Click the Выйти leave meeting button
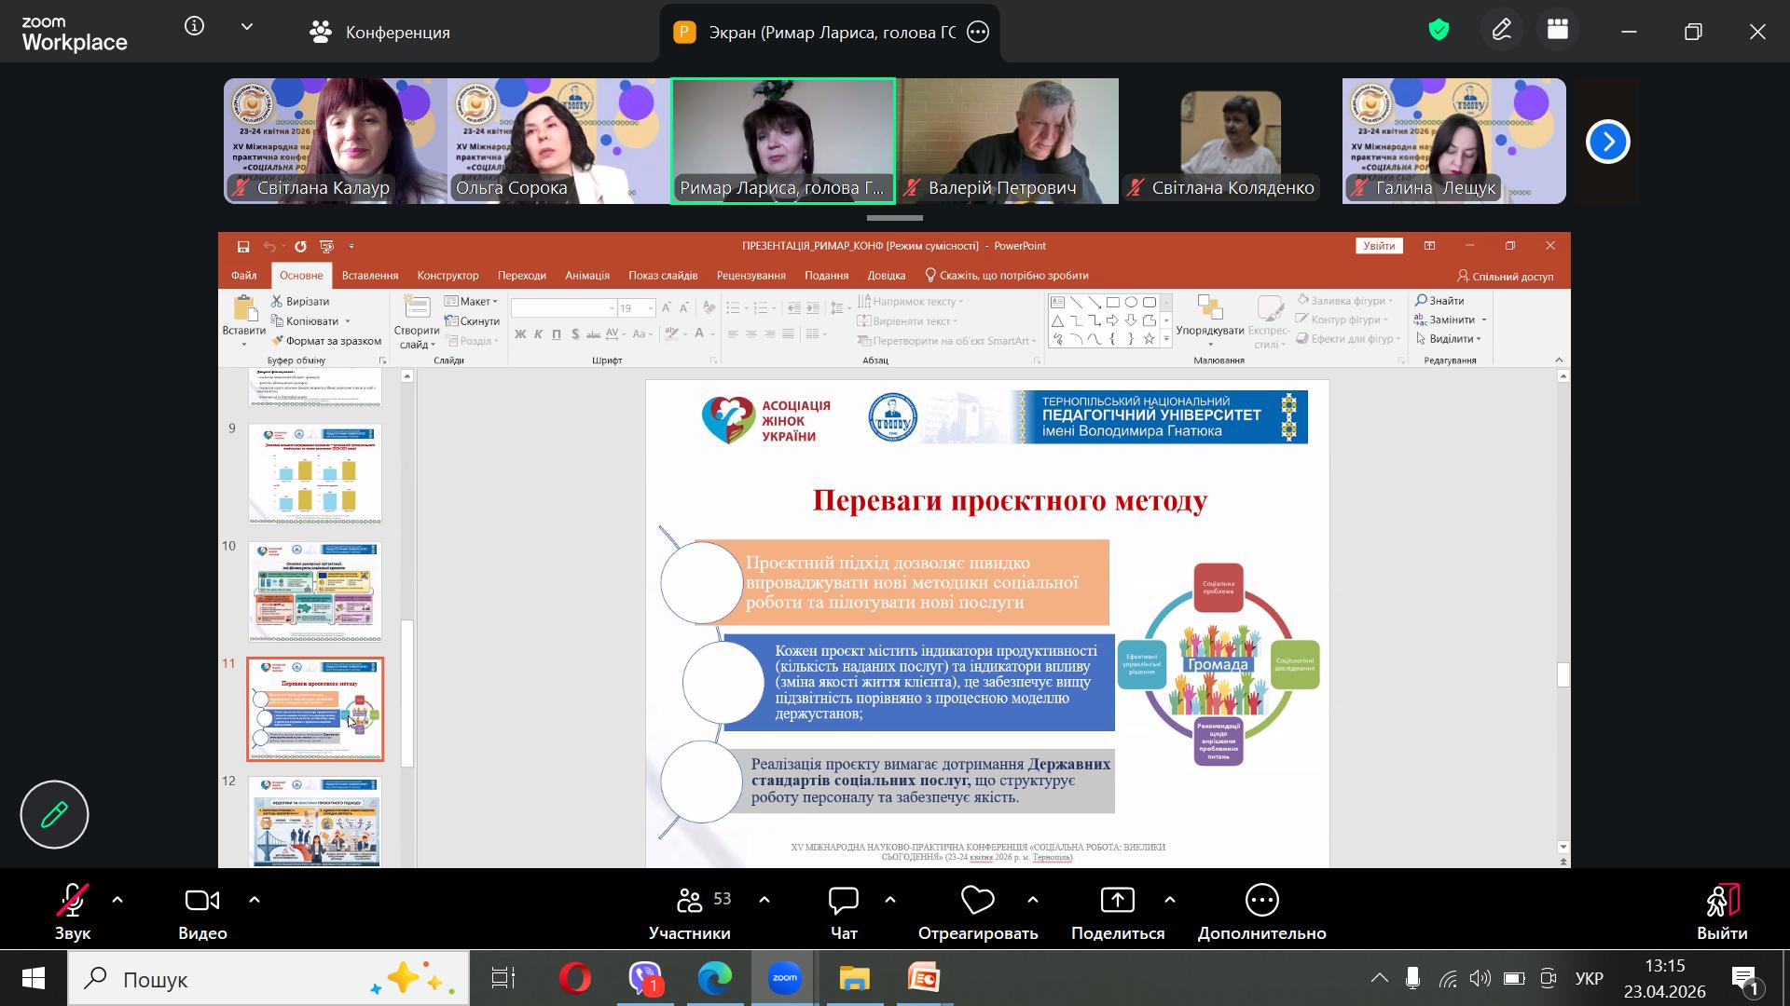 click(x=1721, y=912)
